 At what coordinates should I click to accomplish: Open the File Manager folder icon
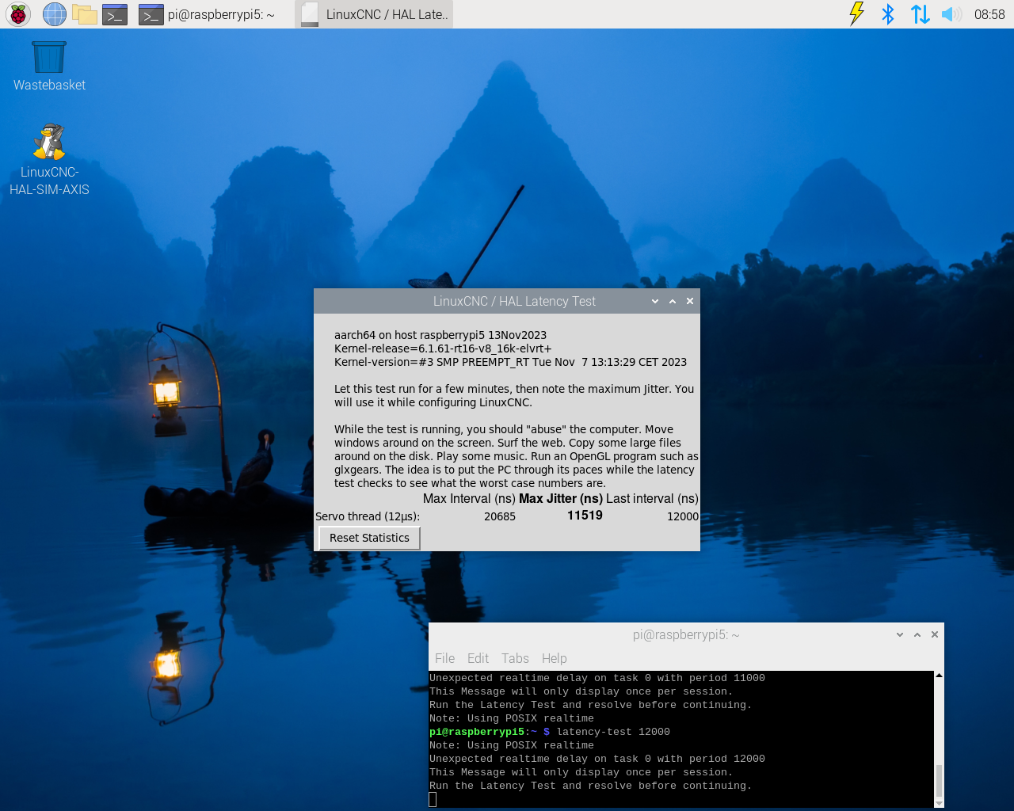click(x=85, y=14)
